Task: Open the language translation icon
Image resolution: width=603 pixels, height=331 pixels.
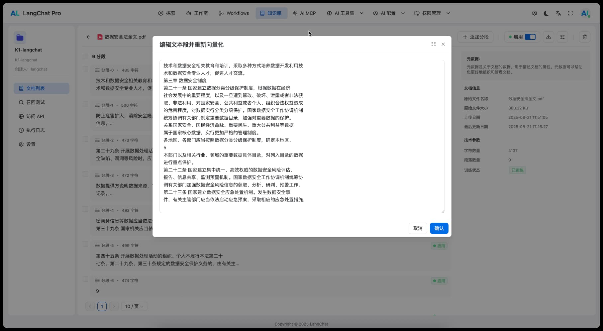Action: tap(558, 13)
